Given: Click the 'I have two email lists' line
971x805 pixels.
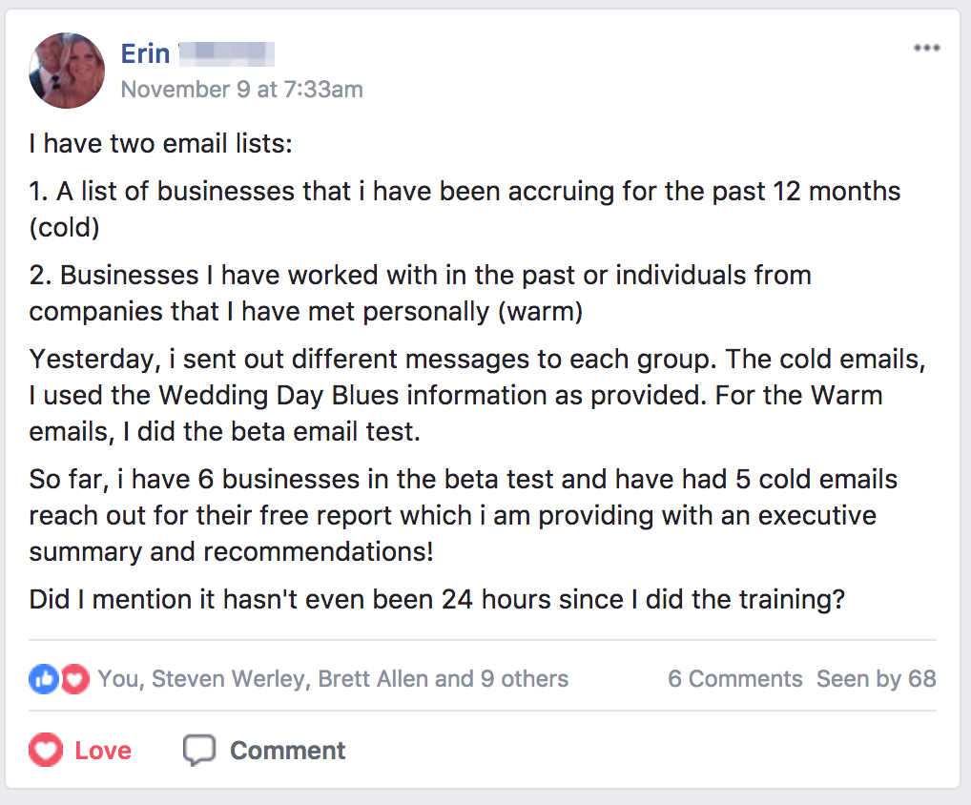Looking at the screenshot, I should [x=160, y=144].
